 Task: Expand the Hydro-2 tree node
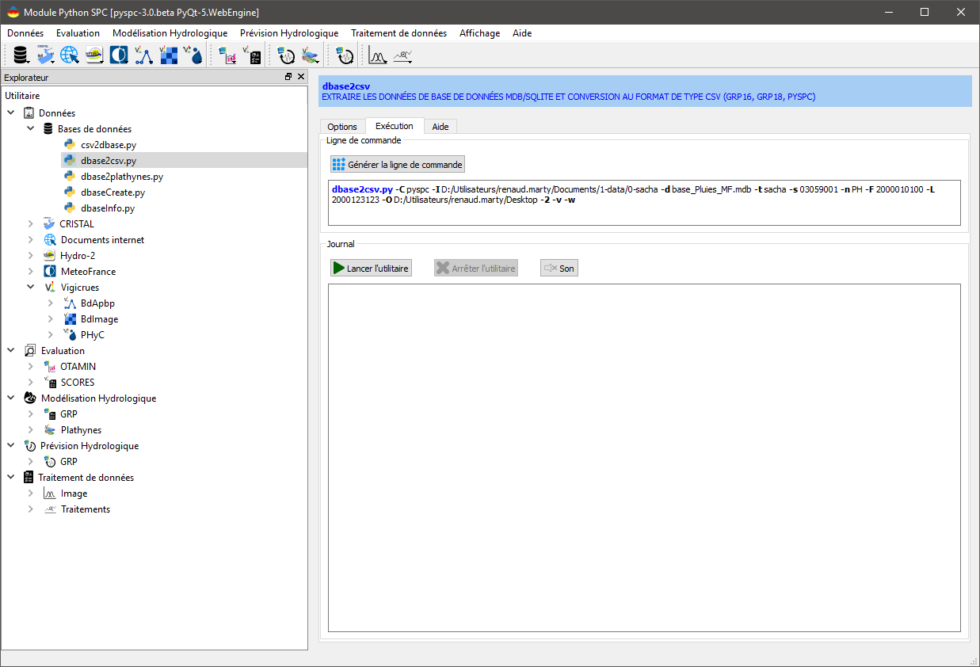coord(31,256)
